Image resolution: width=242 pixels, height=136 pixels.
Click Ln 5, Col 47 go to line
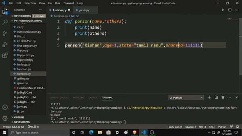[175, 127]
